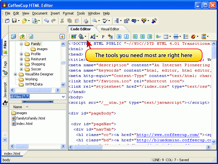Expand the Shopping folder node

tap(21, 64)
